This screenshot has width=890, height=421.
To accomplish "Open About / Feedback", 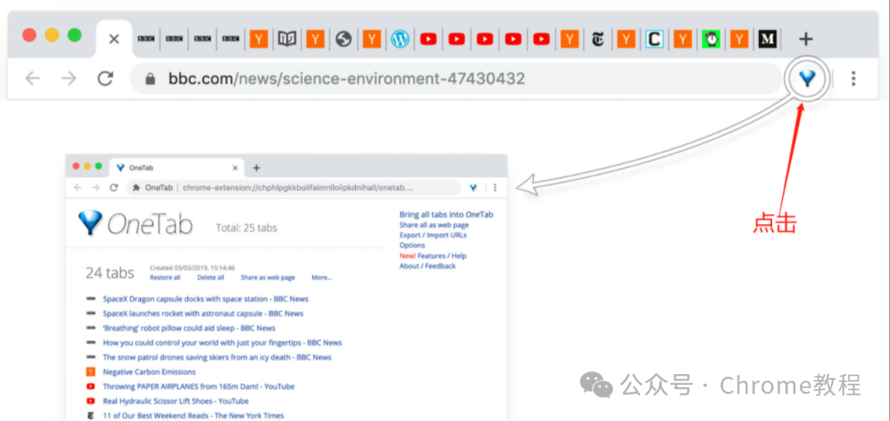I will tap(428, 265).
